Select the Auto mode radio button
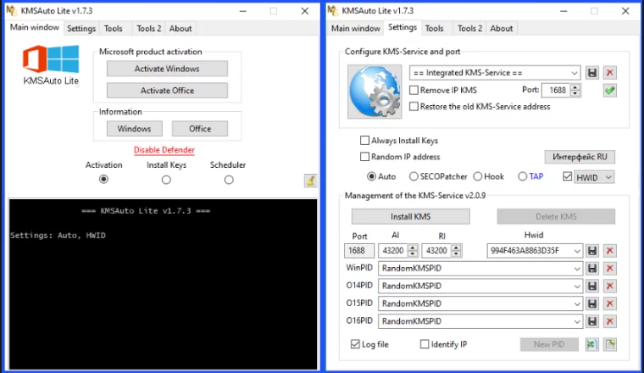Viewport: 644px width, 373px height. (371, 176)
